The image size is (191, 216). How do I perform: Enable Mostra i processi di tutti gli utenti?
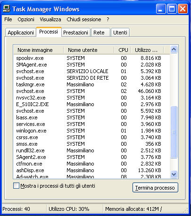click(x=16, y=186)
